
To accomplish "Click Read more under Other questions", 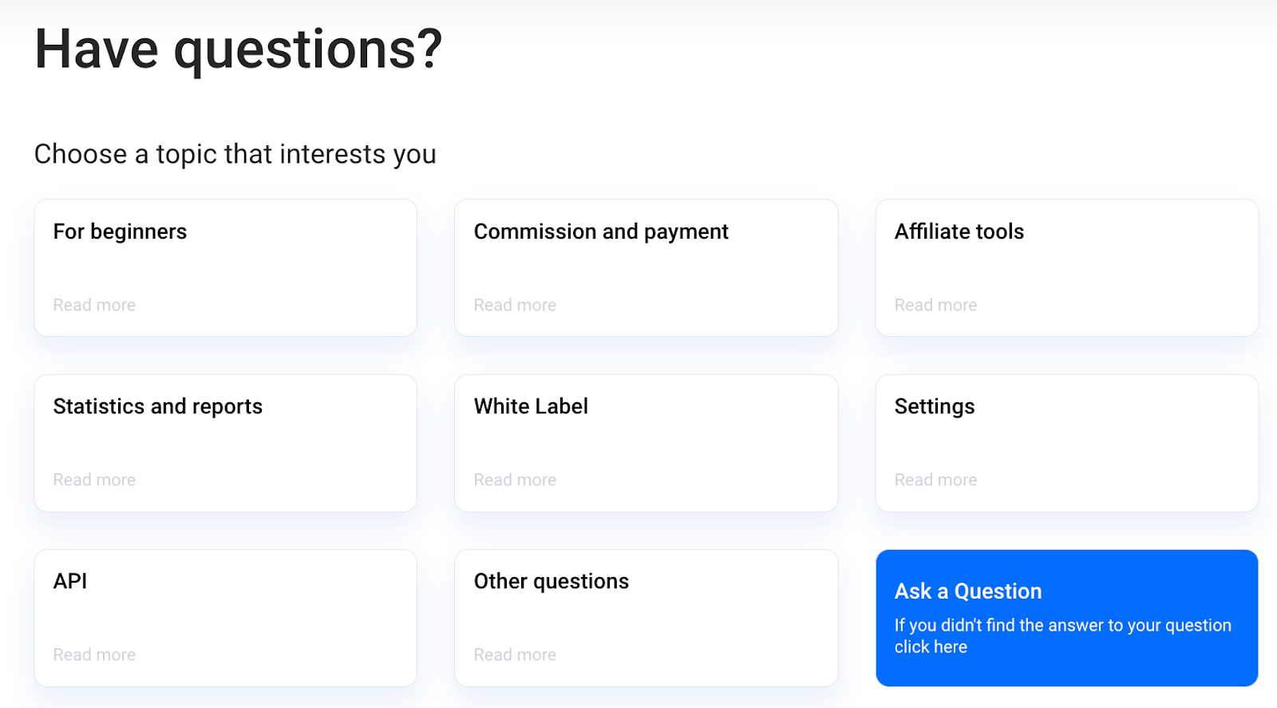I will pyautogui.click(x=515, y=655).
